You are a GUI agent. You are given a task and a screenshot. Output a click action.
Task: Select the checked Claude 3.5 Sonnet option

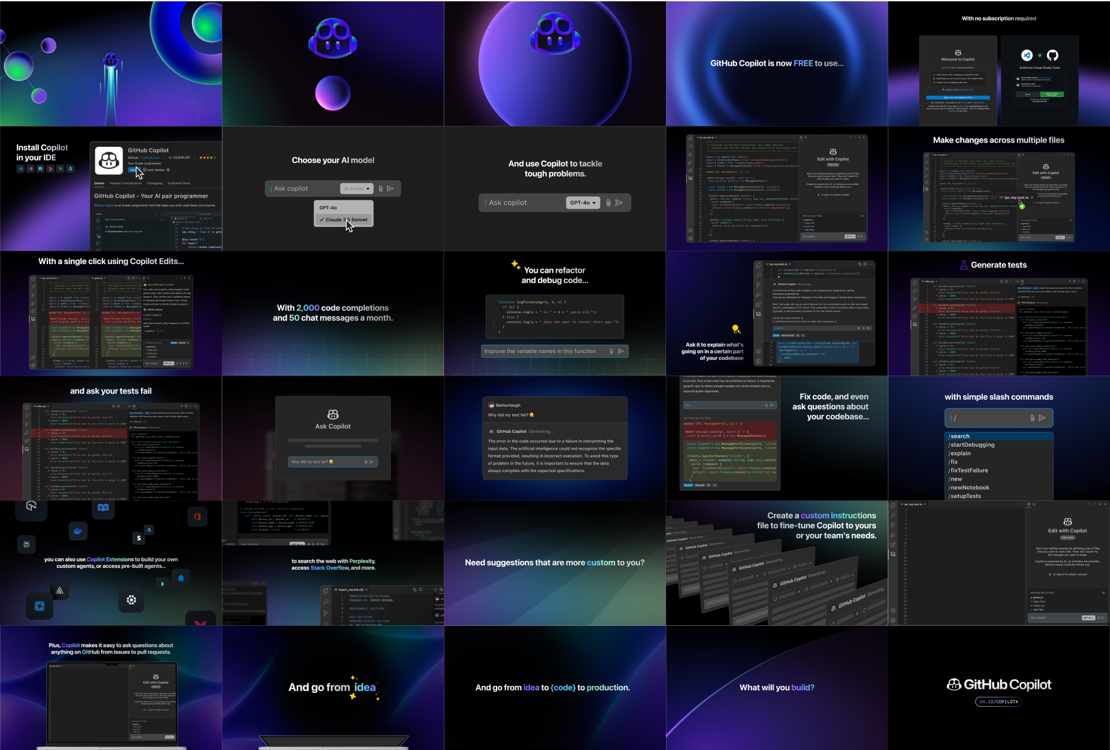[344, 220]
